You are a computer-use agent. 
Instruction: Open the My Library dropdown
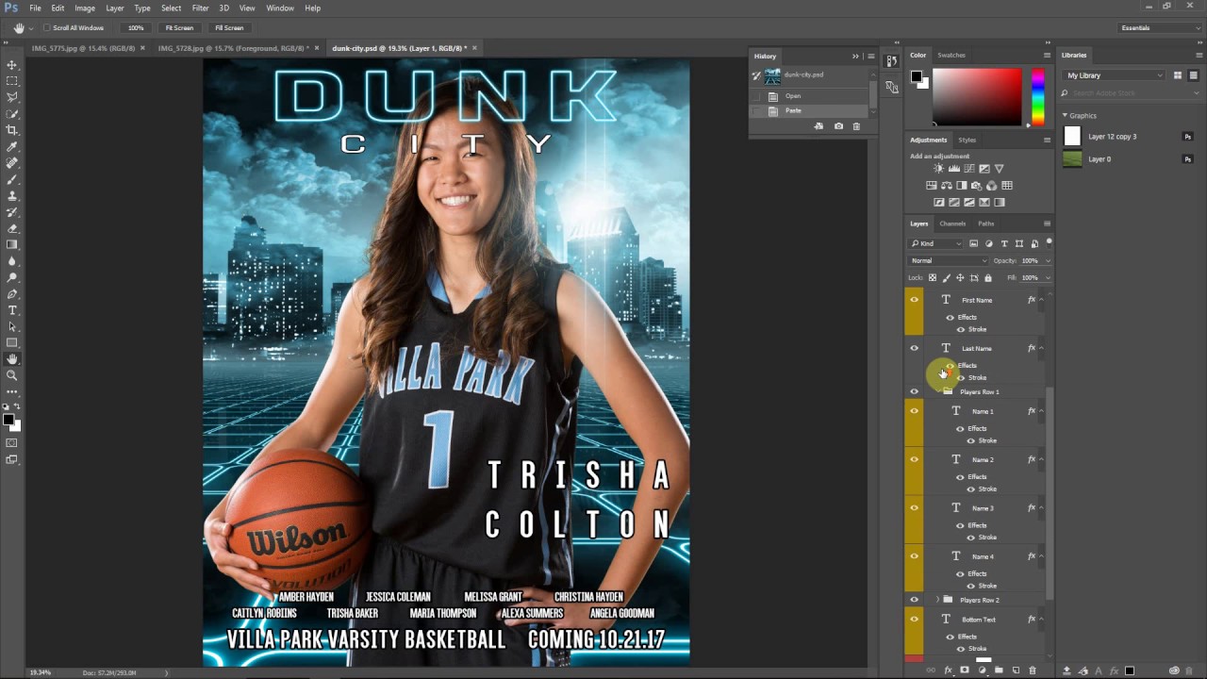click(x=1116, y=75)
